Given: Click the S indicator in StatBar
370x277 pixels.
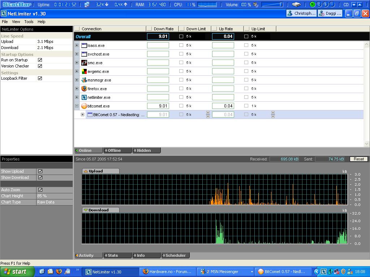Looking at the screenshot, I should pyautogui.click(x=326, y=4).
